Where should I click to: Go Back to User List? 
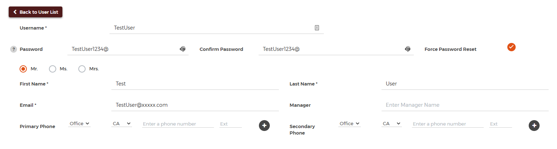(x=36, y=12)
